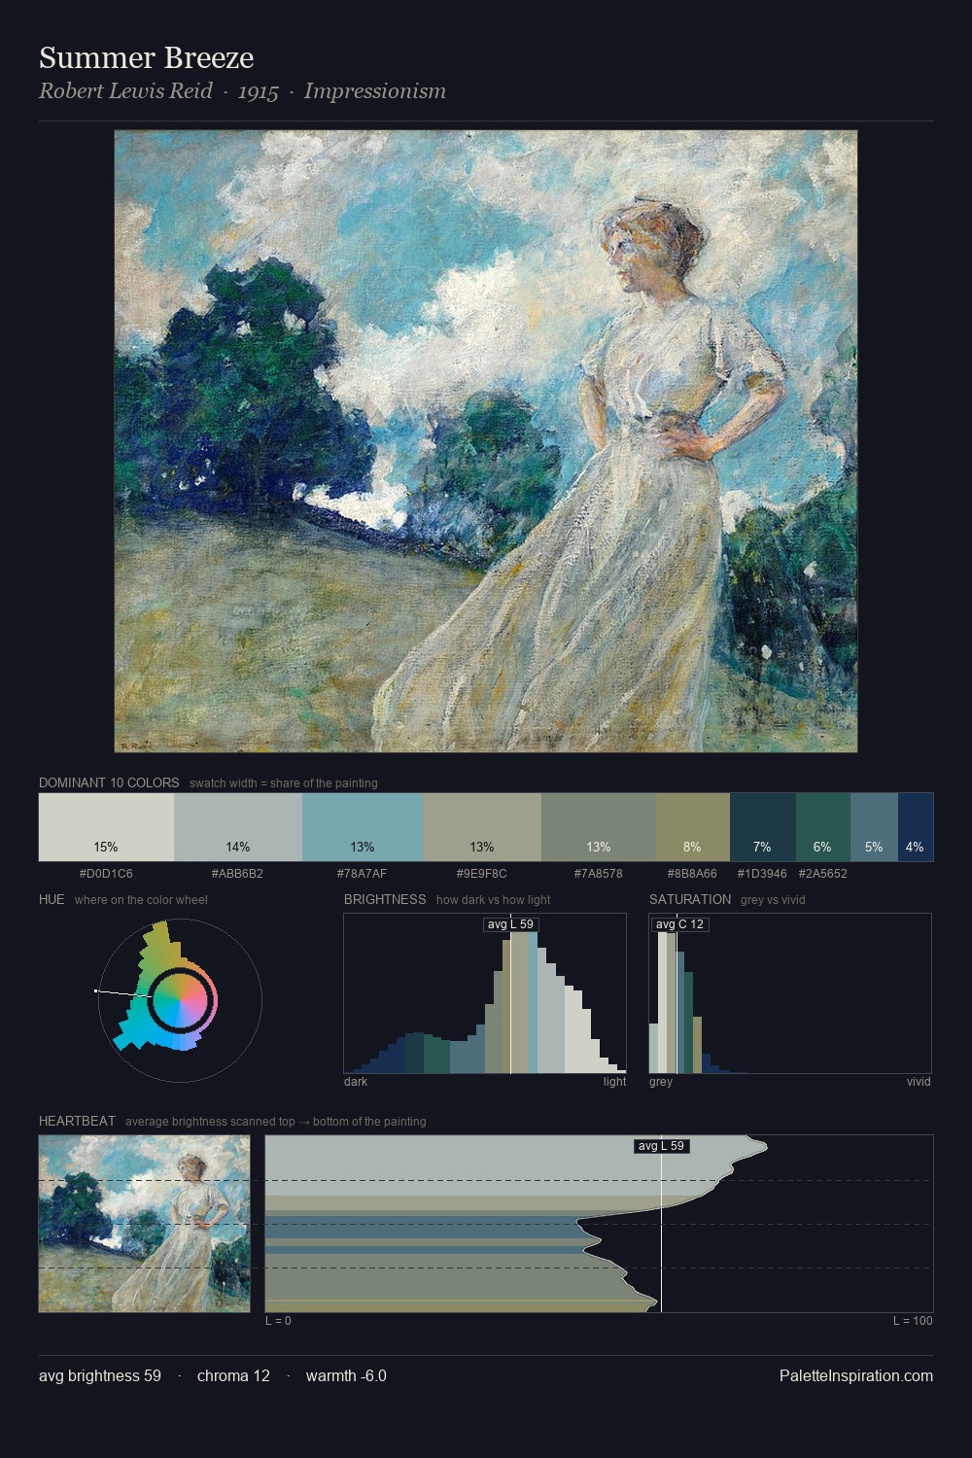Image resolution: width=972 pixels, height=1458 pixels.
Task: Click the hue color wheel center
Action: 181,1000
